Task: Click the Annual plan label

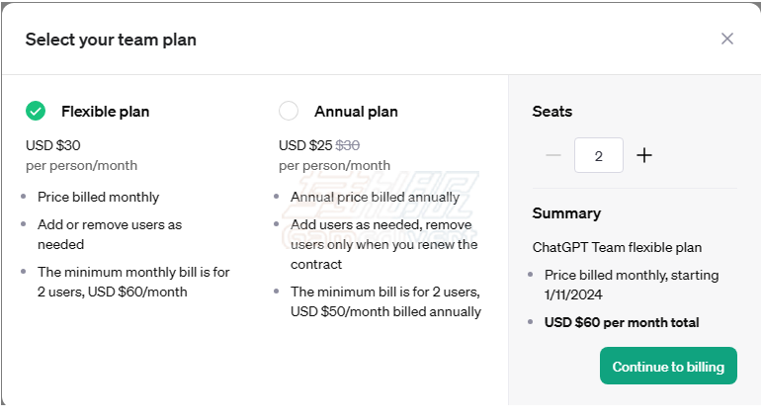Action: [356, 112]
